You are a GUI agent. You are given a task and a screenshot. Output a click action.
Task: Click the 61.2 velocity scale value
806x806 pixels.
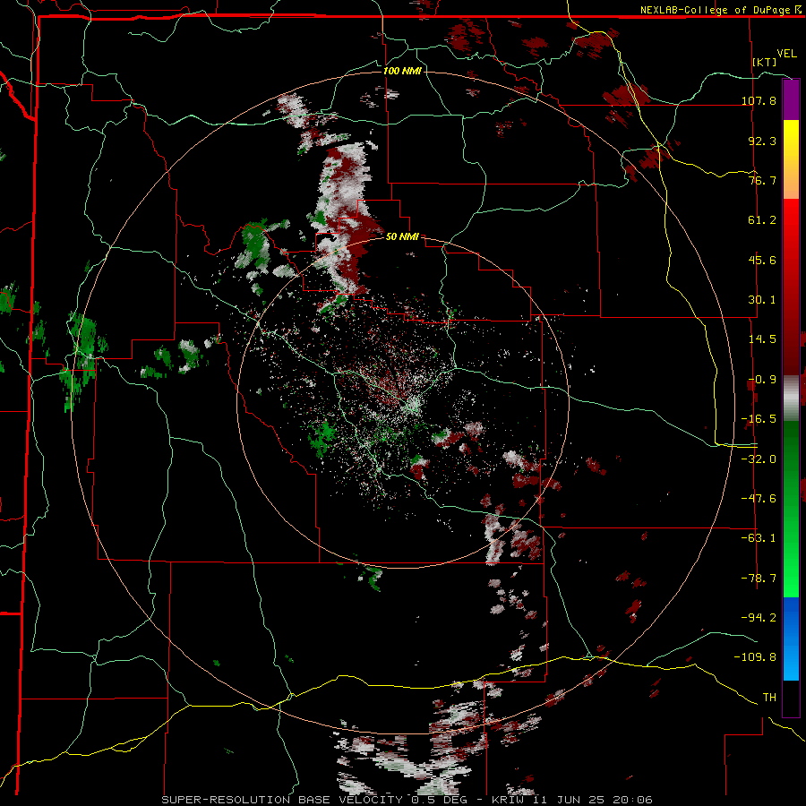pyautogui.click(x=762, y=220)
